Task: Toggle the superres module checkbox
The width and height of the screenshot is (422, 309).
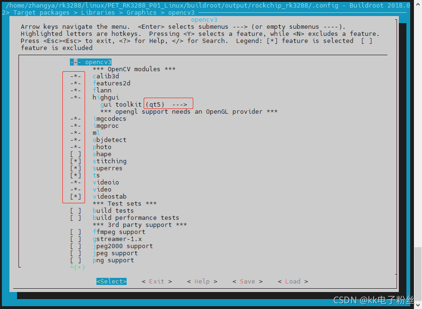Action: point(75,168)
